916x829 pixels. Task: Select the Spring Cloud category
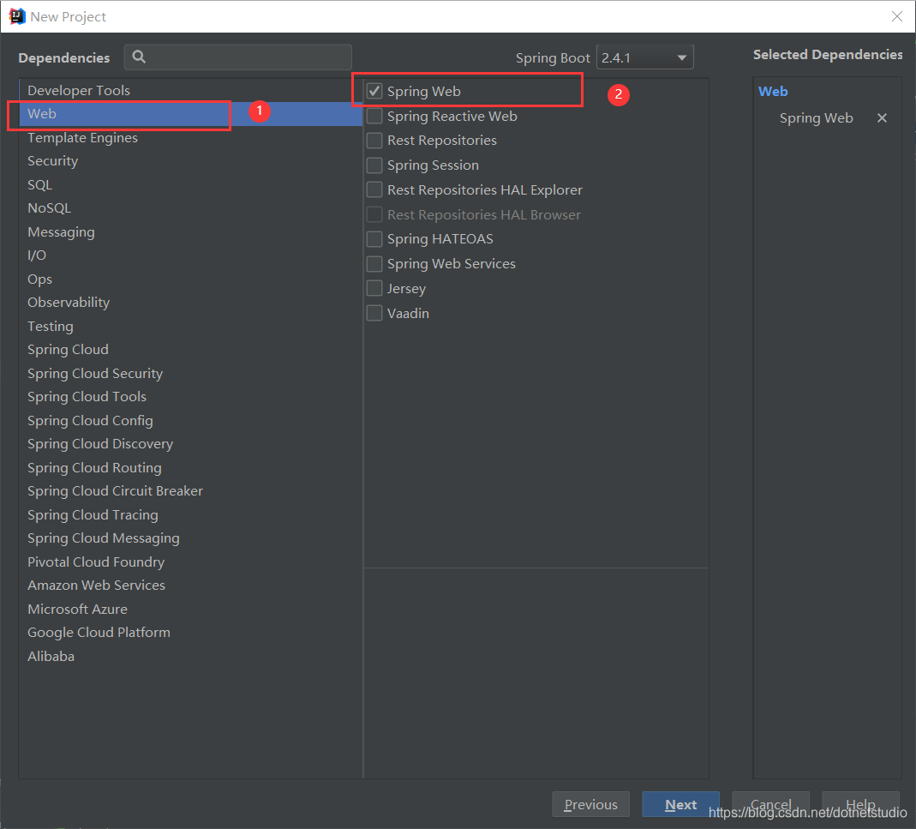[x=190, y=350]
